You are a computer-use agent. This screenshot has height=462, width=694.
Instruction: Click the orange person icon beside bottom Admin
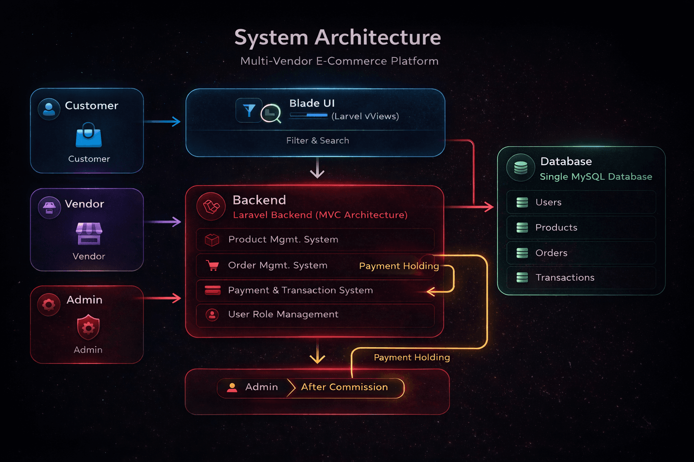coord(232,387)
